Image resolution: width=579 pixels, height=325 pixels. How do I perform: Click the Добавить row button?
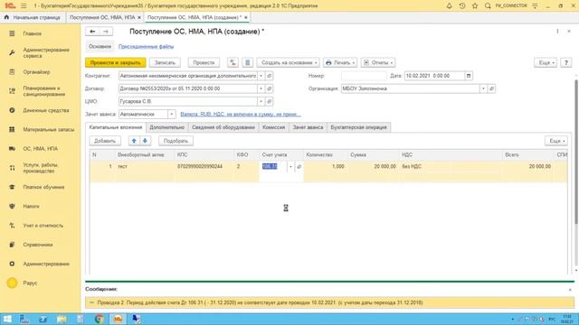(x=105, y=141)
